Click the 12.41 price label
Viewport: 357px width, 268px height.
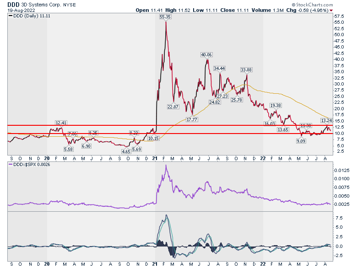coord(61,123)
